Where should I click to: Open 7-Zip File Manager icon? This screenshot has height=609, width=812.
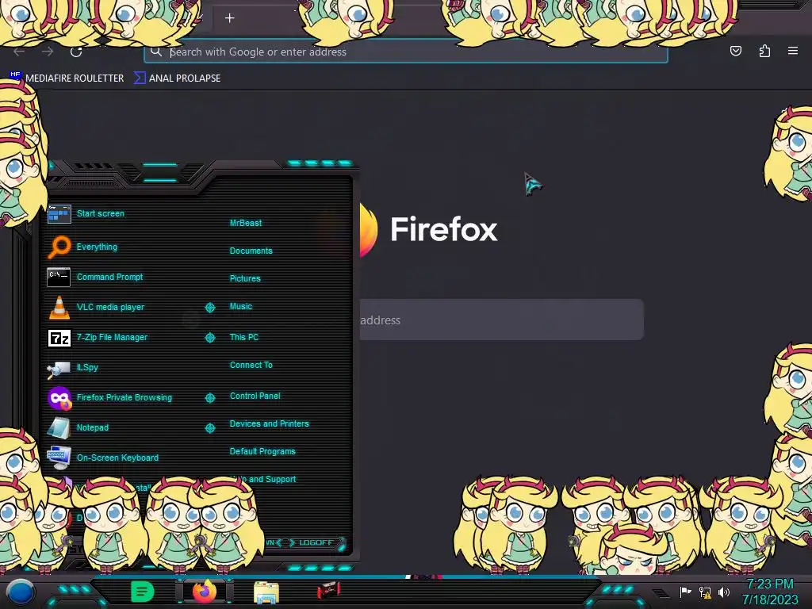point(59,338)
